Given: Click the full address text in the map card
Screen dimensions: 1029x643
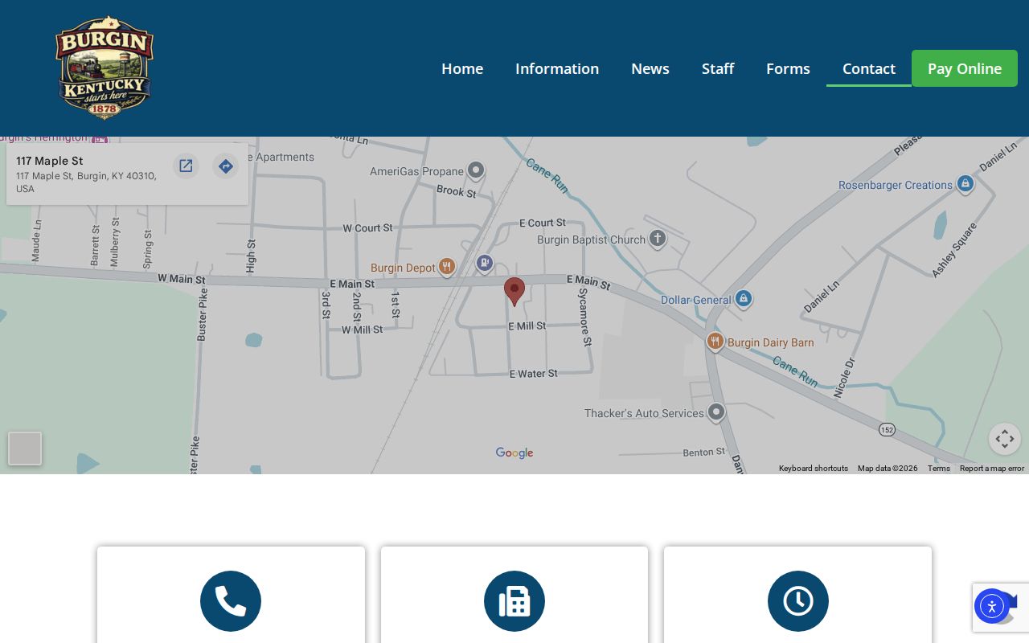Looking at the screenshot, I should coord(87,182).
